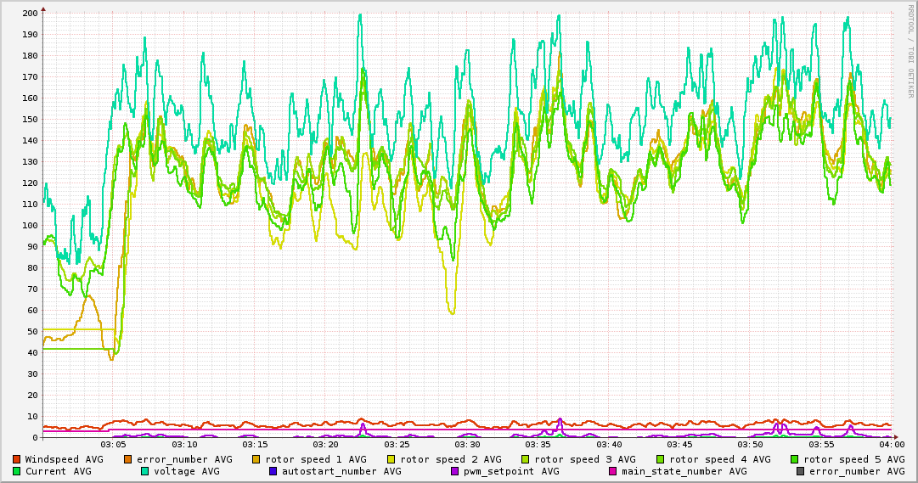The image size is (918, 483).
Task: Click the 03:45 time axis label
Action: 679,445
